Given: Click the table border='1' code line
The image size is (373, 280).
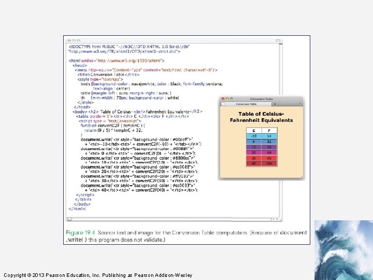Looking at the screenshot, I should pos(133,117).
